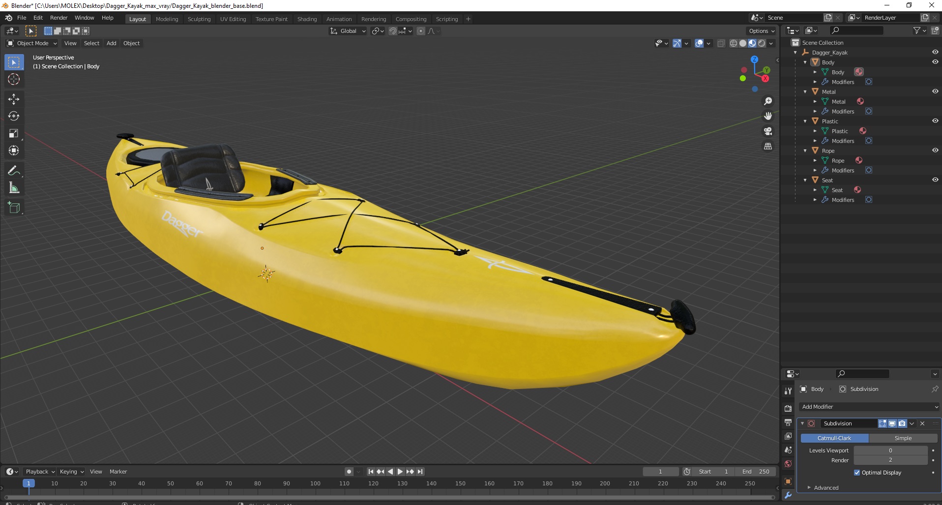Choose the Transform tool
This screenshot has width=942, height=505.
(x=14, y=150)
